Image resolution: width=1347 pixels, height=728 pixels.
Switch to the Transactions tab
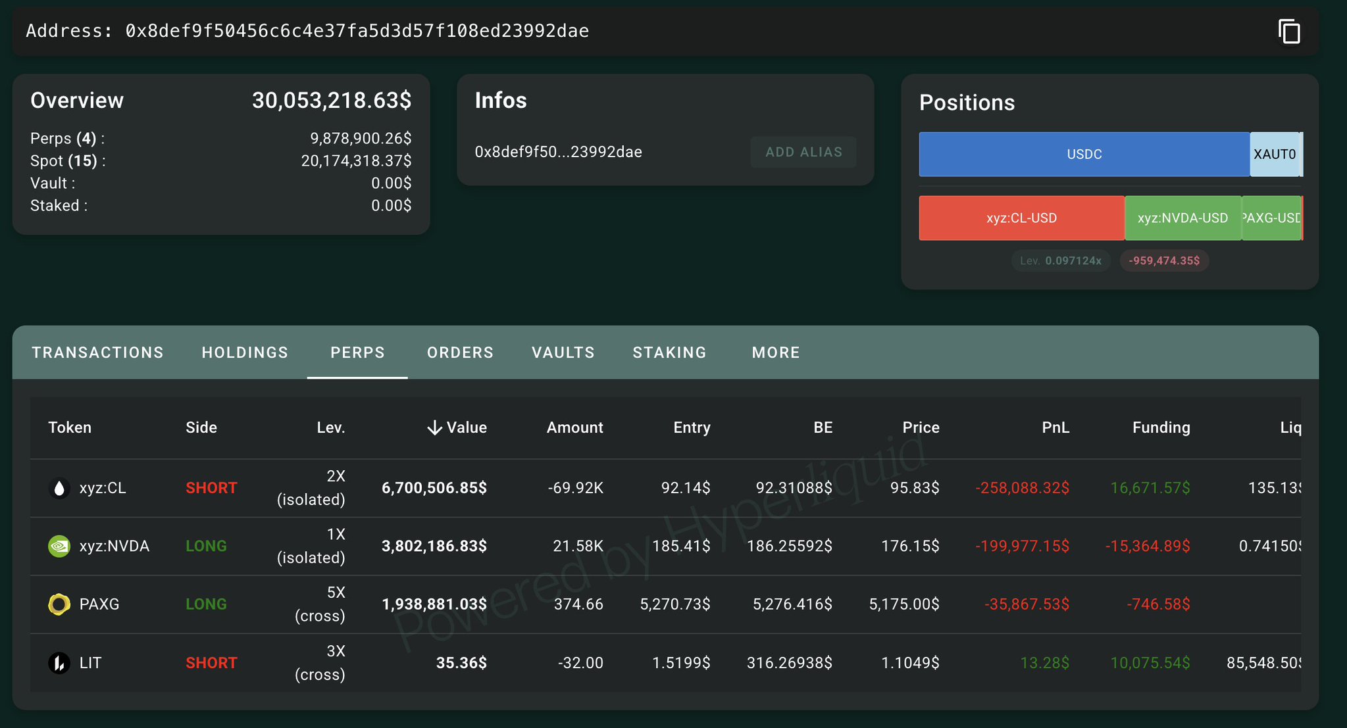[x=97, y=352]
